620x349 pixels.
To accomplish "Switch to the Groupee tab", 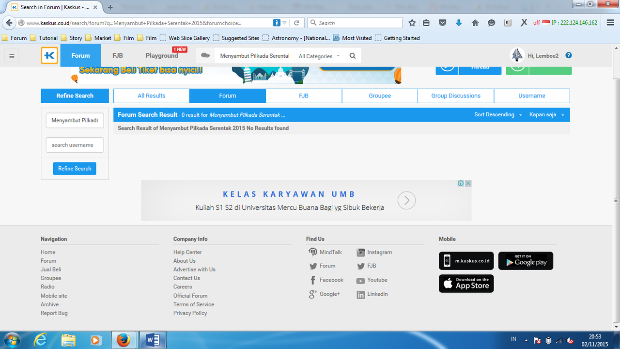I will tap(380, 96).
